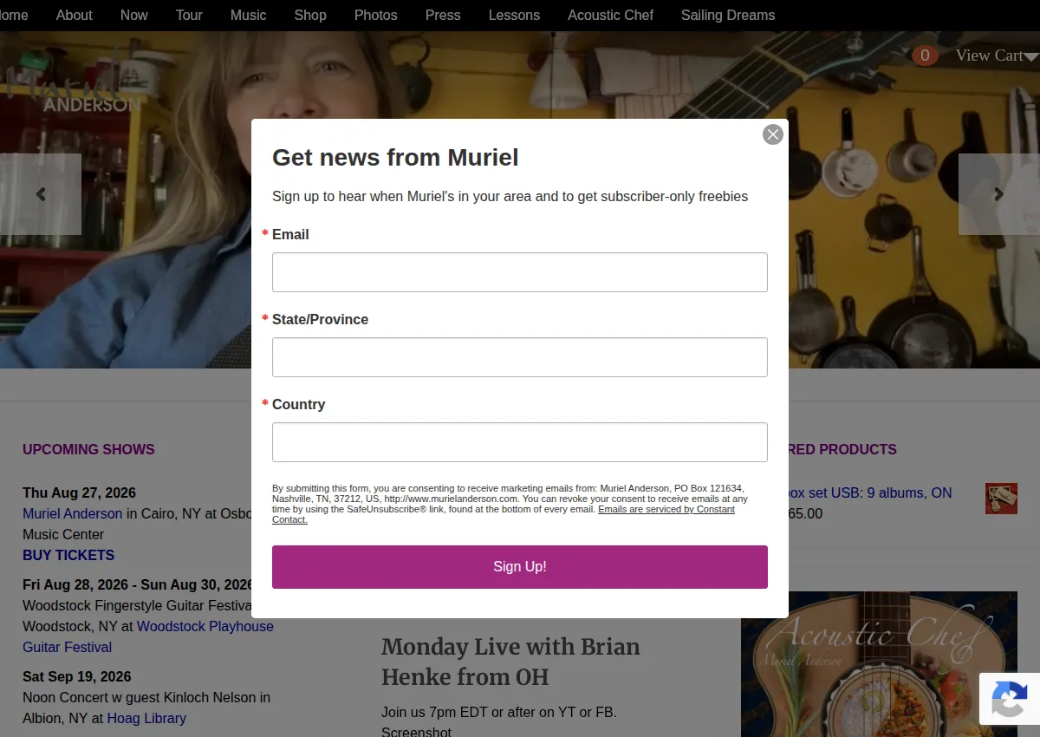This screenshot has width=1040, height=737.
Task: Focus the Country input field
Action: click(520, 442)
